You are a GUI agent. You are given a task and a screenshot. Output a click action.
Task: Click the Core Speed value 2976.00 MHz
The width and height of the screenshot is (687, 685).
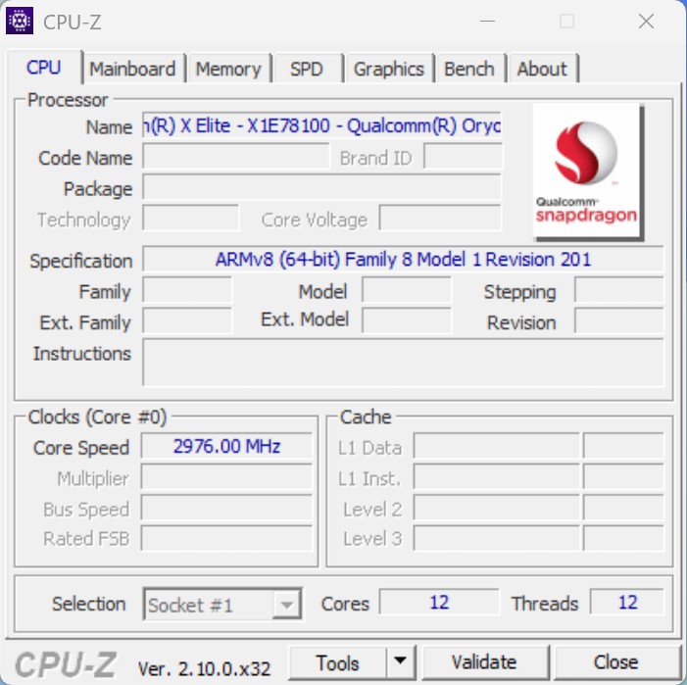[x=227, y=446]
